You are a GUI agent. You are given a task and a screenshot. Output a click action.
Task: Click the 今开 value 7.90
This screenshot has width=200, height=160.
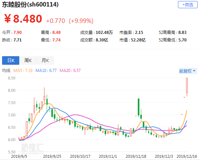click(x=18, y=33)
